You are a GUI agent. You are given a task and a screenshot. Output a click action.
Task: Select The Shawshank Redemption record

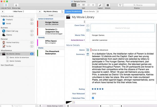coord(51,53)
